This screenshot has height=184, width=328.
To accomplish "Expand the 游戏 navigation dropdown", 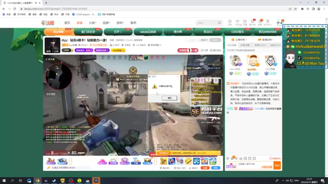I will pos(120,23).
